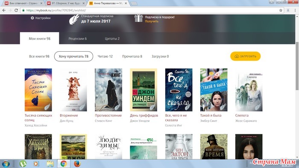Close the 'Вам отвечают' browser tab
Screen dimensions: 299x168
41,3
